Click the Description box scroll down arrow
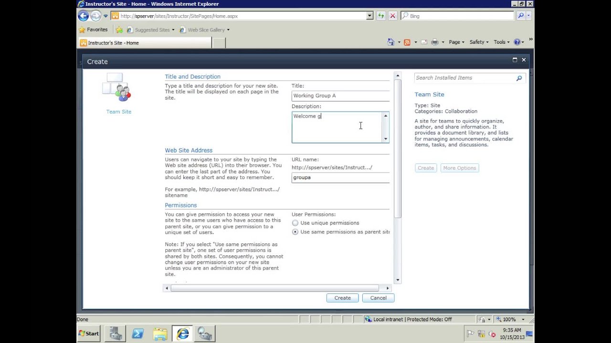611x343 pixels. pyautogui.click(x=386, y=139)
